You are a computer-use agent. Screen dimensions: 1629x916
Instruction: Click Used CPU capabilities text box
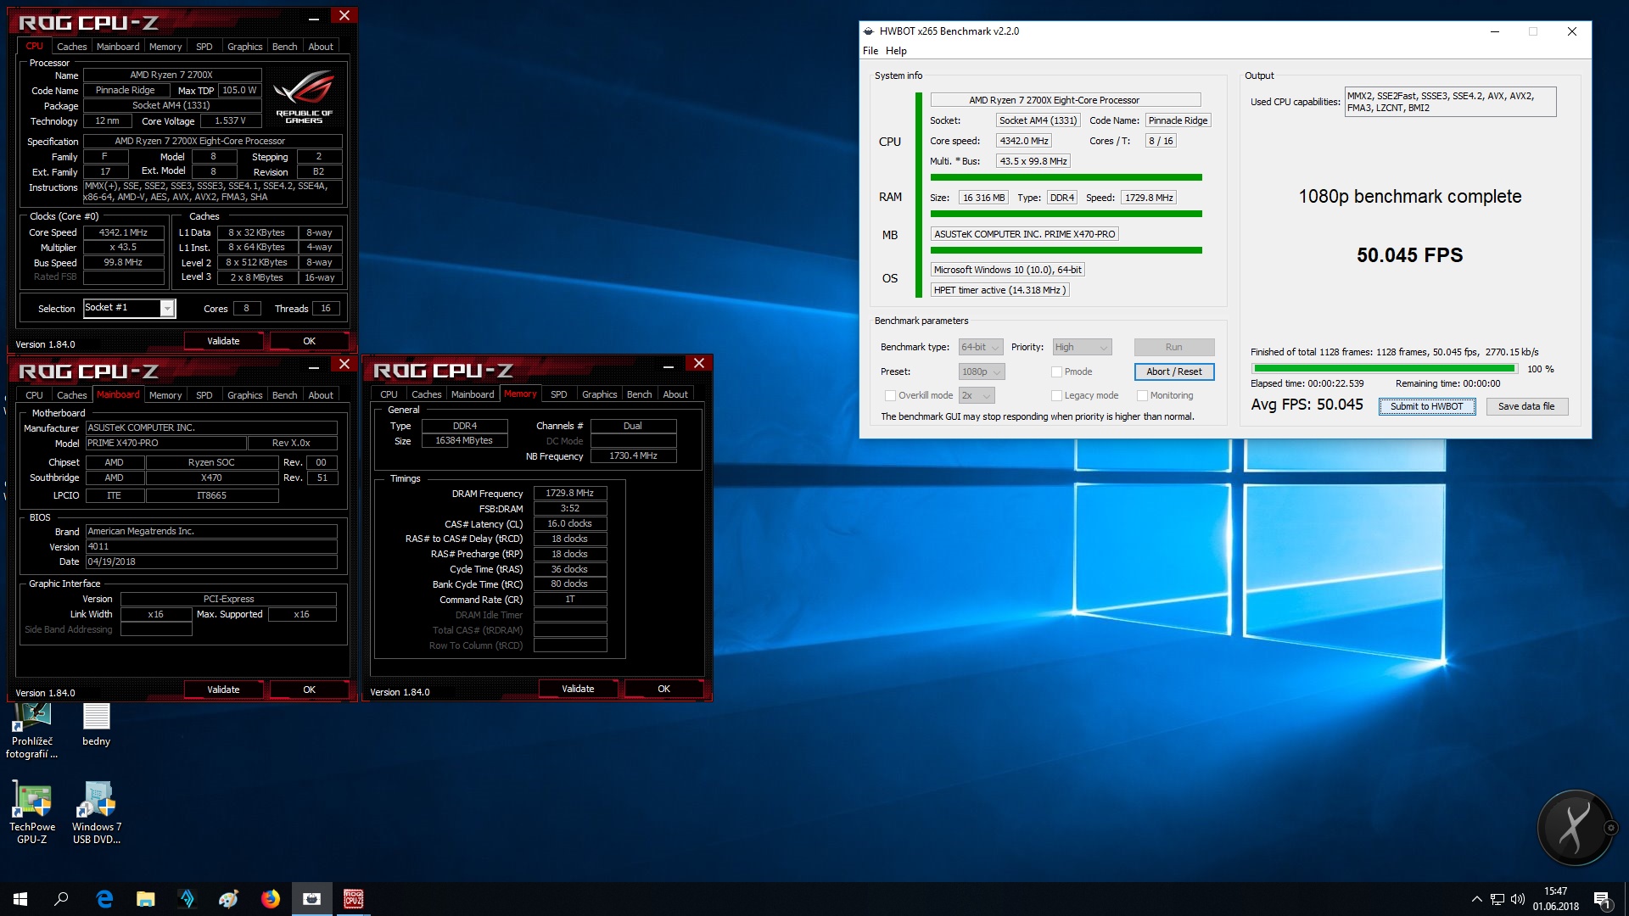(x=1450, y=102)
